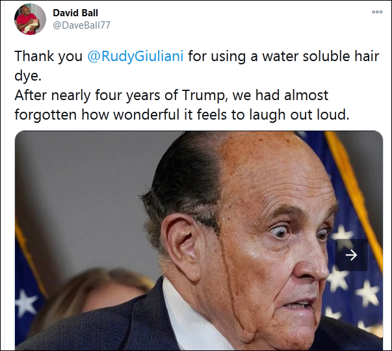Open the @DaveBall77 handle
The width and height of the screenshot is (392, 351).
tap(81, 26)
